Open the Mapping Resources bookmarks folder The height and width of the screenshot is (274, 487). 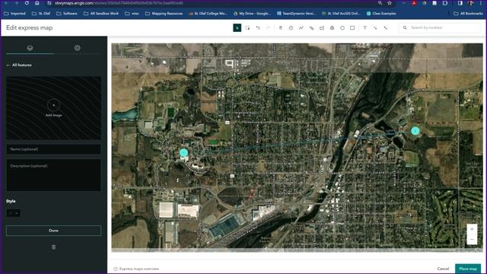pos(164,14)
